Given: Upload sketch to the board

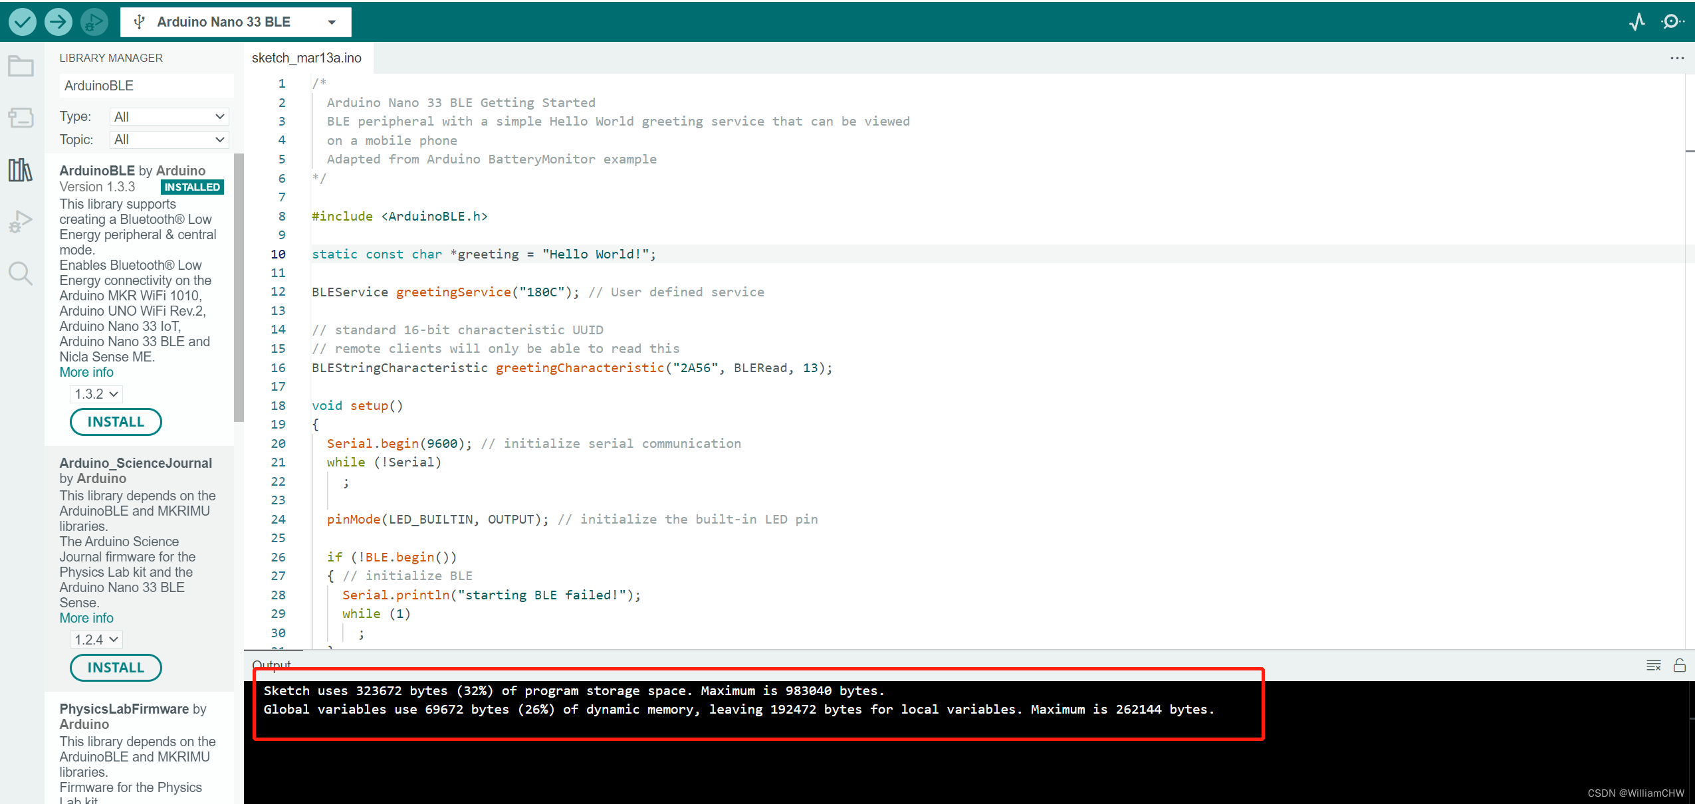Looking at the screenshot, I should pos(58,21).
